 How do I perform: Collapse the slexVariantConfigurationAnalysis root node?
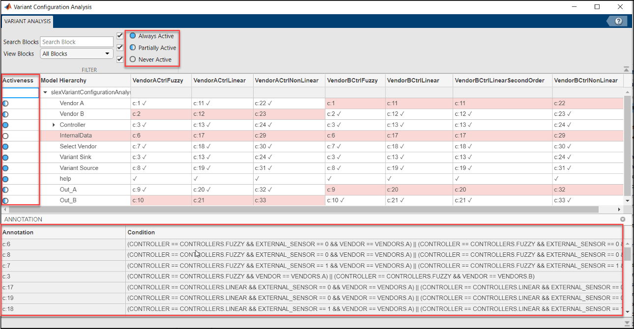tap(46, 92)
